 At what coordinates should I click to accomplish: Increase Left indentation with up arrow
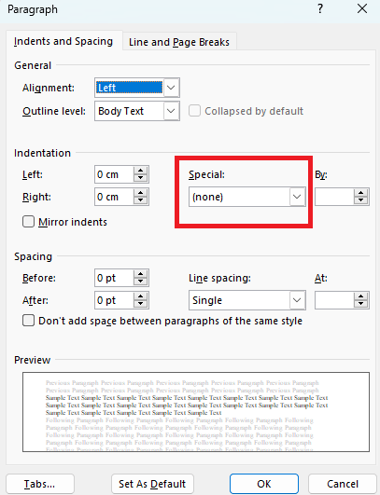[140, 171]
